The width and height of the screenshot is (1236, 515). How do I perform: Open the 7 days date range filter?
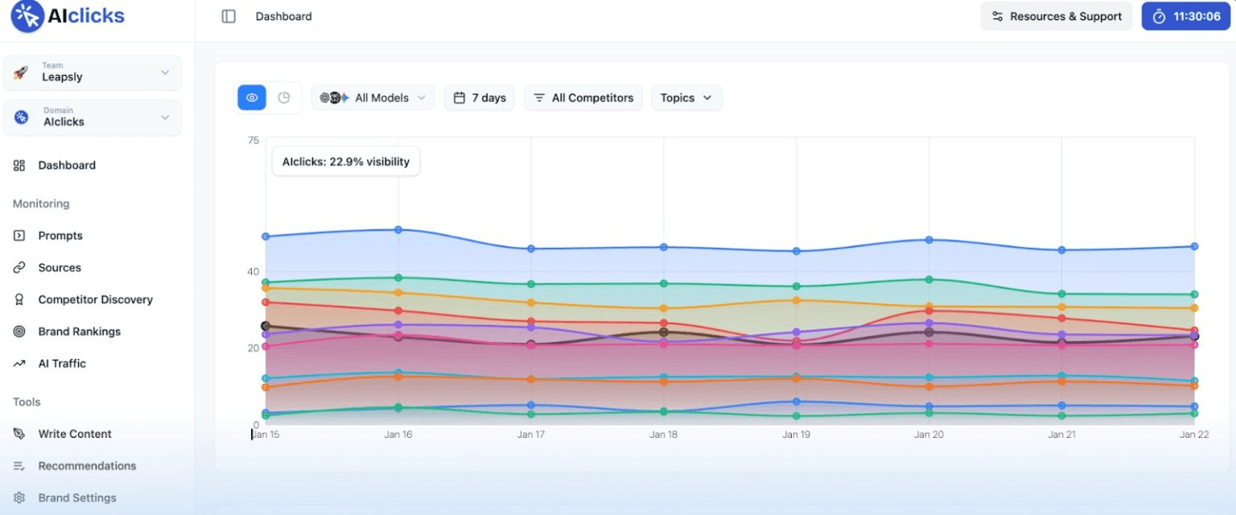click(480, 97)
